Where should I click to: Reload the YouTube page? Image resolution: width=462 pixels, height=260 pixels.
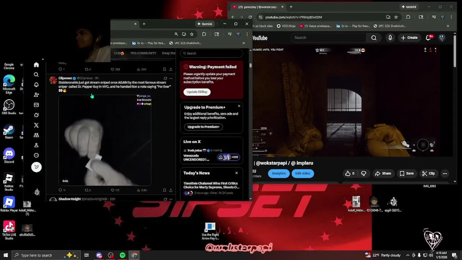[x=249, y=17]
